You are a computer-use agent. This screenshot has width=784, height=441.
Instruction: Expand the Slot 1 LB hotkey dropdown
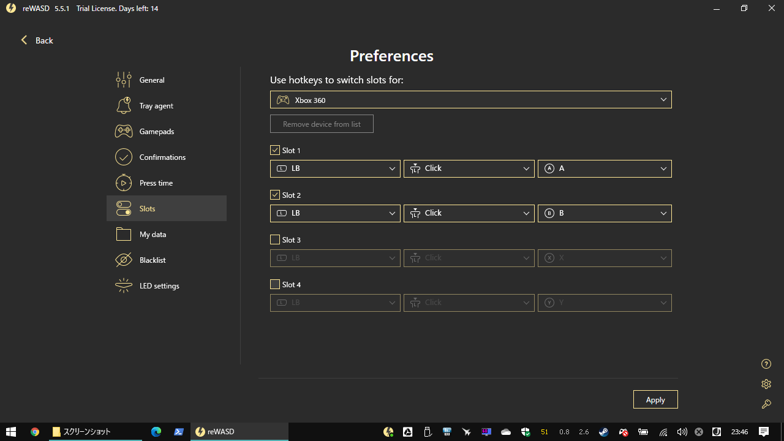pyautogui.click(x=335, y=168)
